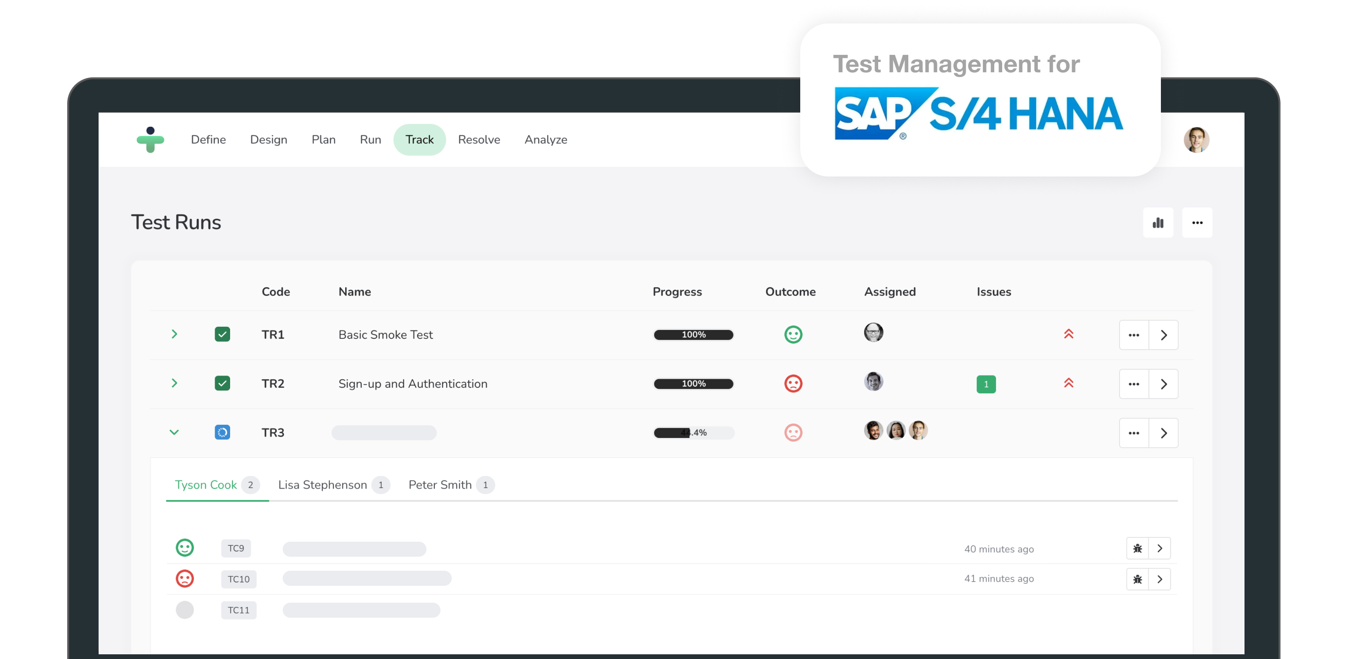1345x659 pixels.
Task: Click the red priority arrows on TR1
Action: click(1069, 335)
